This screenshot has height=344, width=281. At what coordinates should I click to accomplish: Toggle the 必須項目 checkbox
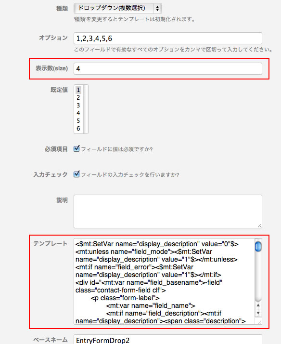pos(77,149)
